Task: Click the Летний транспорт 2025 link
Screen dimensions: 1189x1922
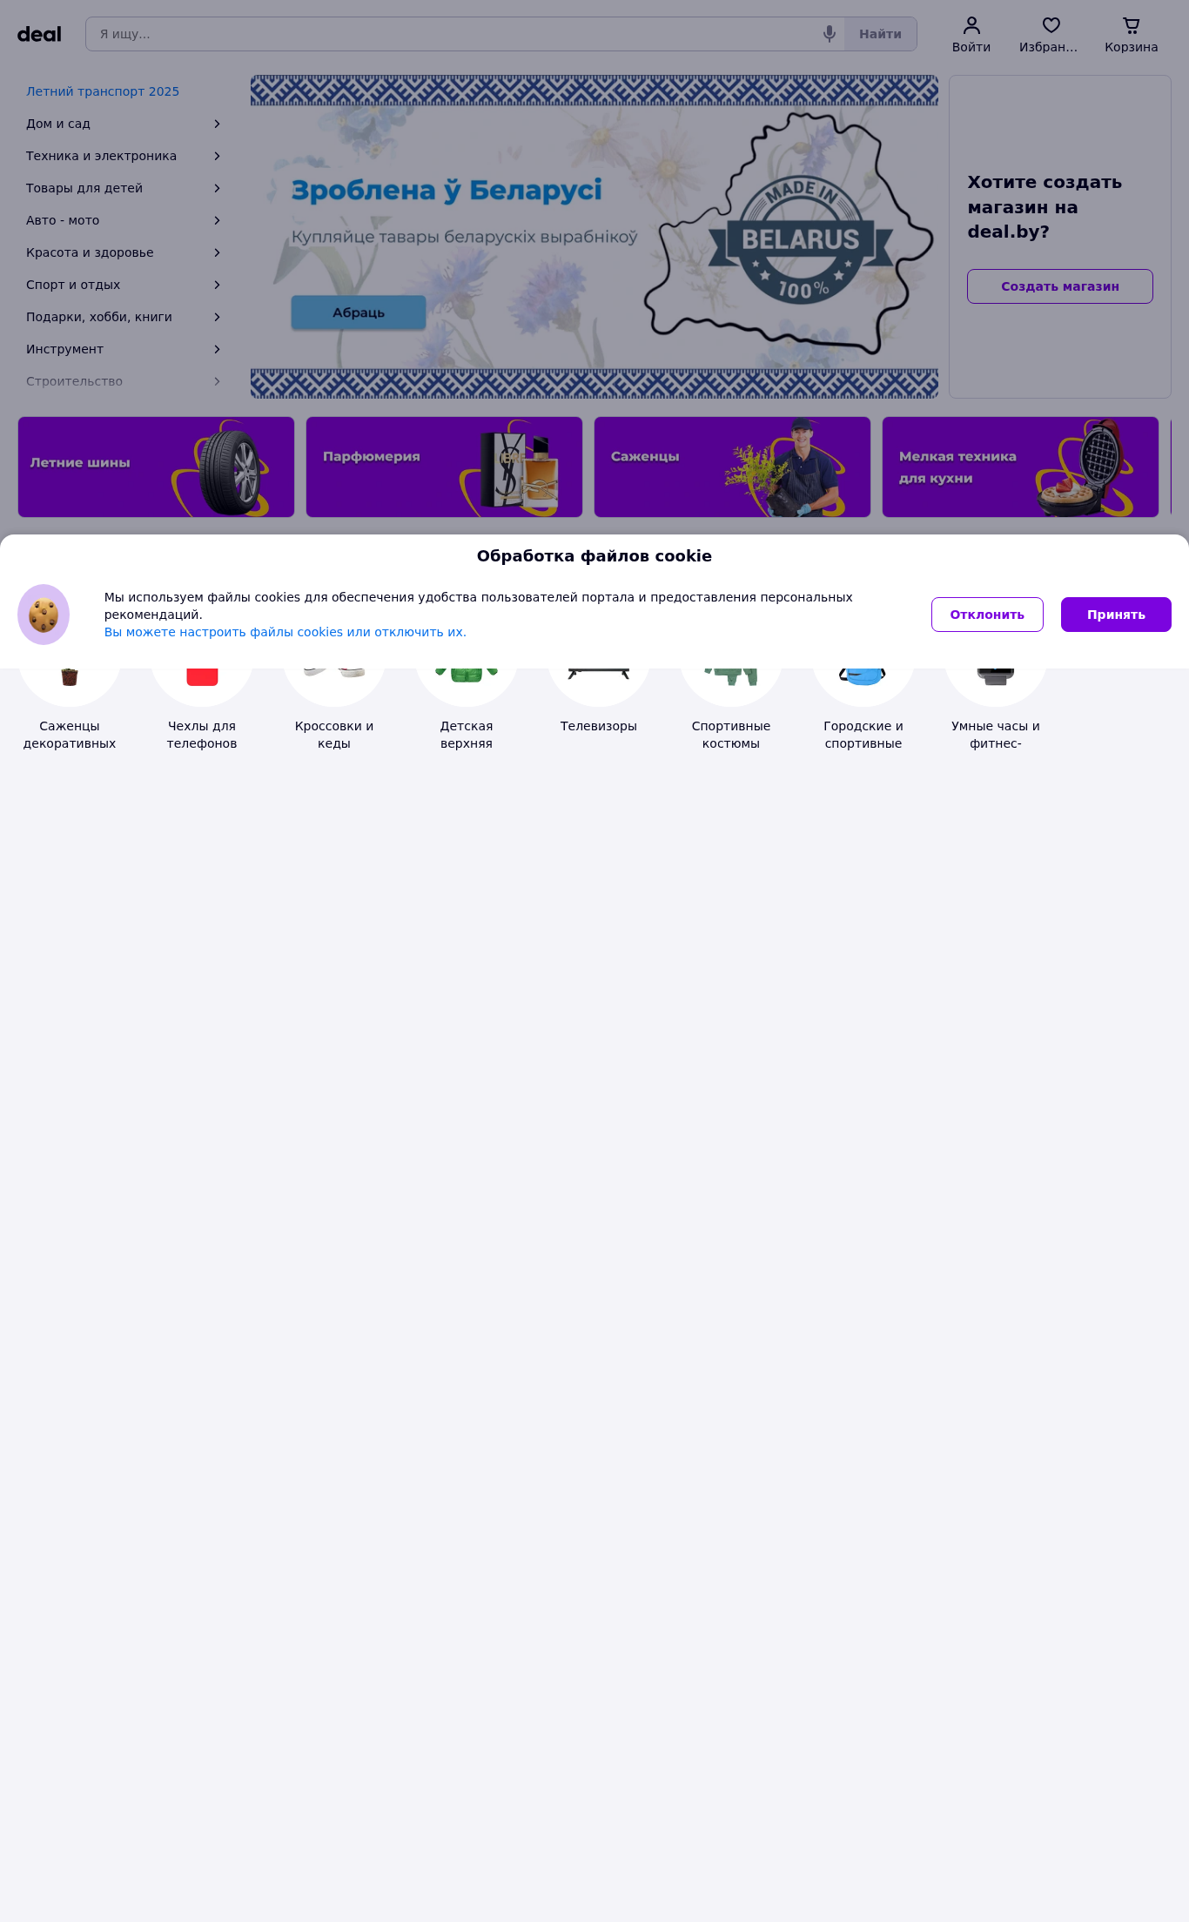Action: [103, 91]
